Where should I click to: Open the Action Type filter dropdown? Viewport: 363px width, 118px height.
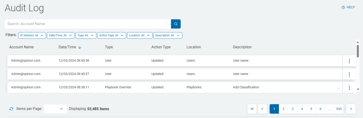111,35
